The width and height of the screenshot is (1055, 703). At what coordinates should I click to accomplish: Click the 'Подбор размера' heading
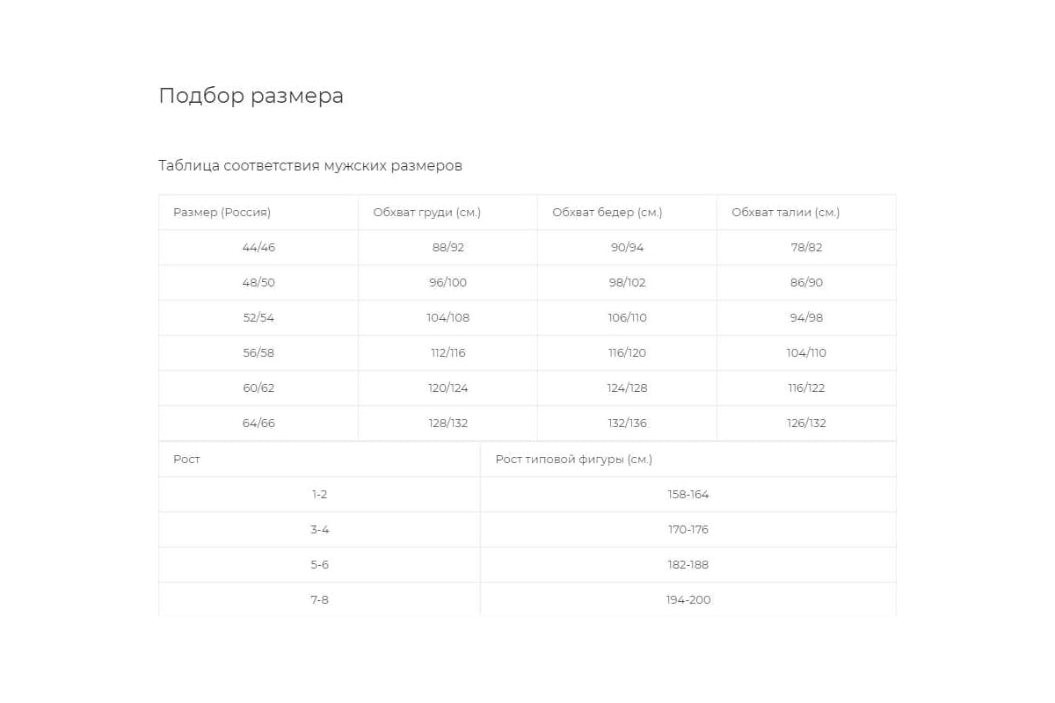pyautogui.click(x=251, y=96)
